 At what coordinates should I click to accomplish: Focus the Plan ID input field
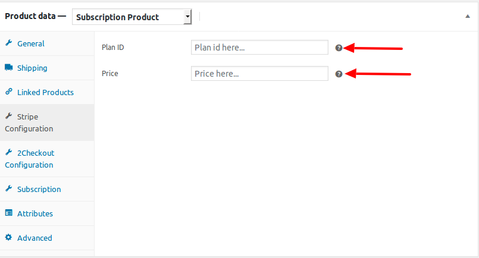point(259,48)
